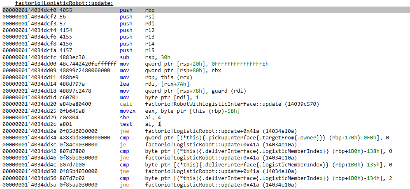The width and height of the screenshot is (410, 189).
Task: Click the movzx mnemonic
Action: (x=128, y=111)
